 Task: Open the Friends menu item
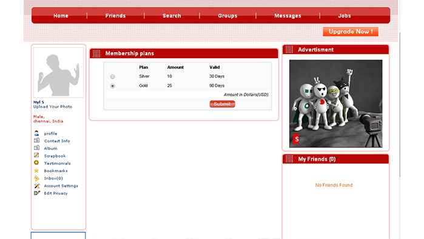115,16
